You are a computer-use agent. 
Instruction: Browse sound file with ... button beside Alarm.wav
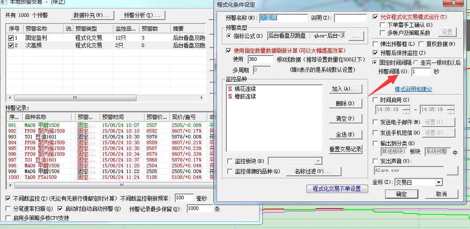coord(452,170)
